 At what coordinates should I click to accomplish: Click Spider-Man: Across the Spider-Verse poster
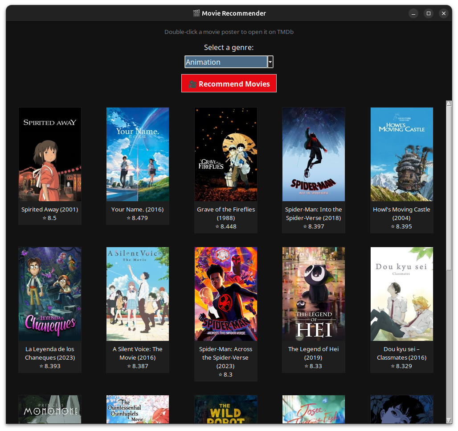[x=226, y=294]
